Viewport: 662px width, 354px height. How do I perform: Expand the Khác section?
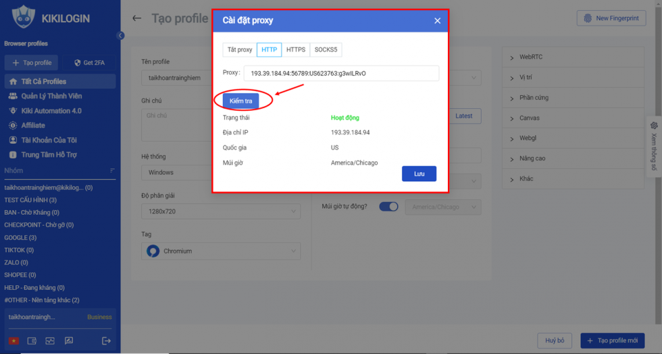(573, 179)
